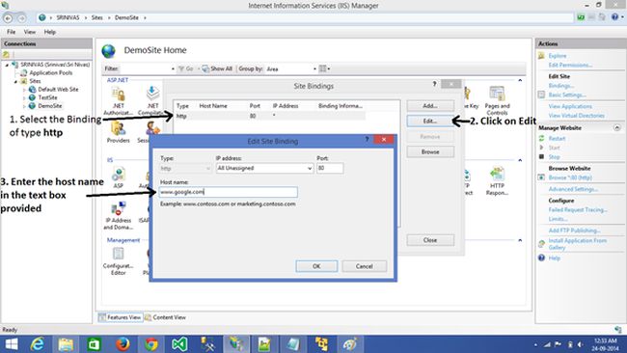This screenshot has width=627, height=353.
Task: Collapse the ASP.NET group
Action: [x=520, y=80]
